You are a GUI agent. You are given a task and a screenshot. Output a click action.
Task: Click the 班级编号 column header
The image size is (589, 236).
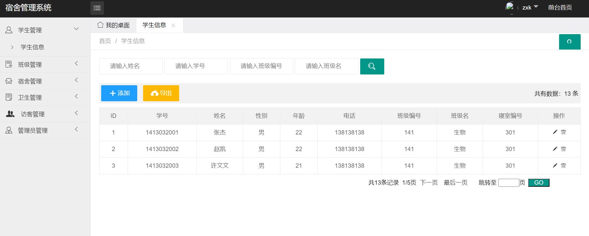(409, 116)
